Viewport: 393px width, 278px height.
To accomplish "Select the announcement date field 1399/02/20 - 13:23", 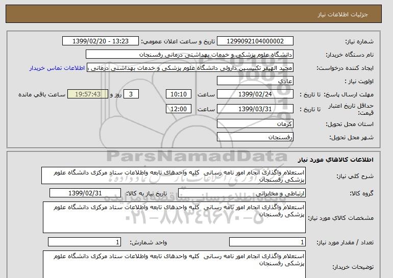I will pos(100,41).
